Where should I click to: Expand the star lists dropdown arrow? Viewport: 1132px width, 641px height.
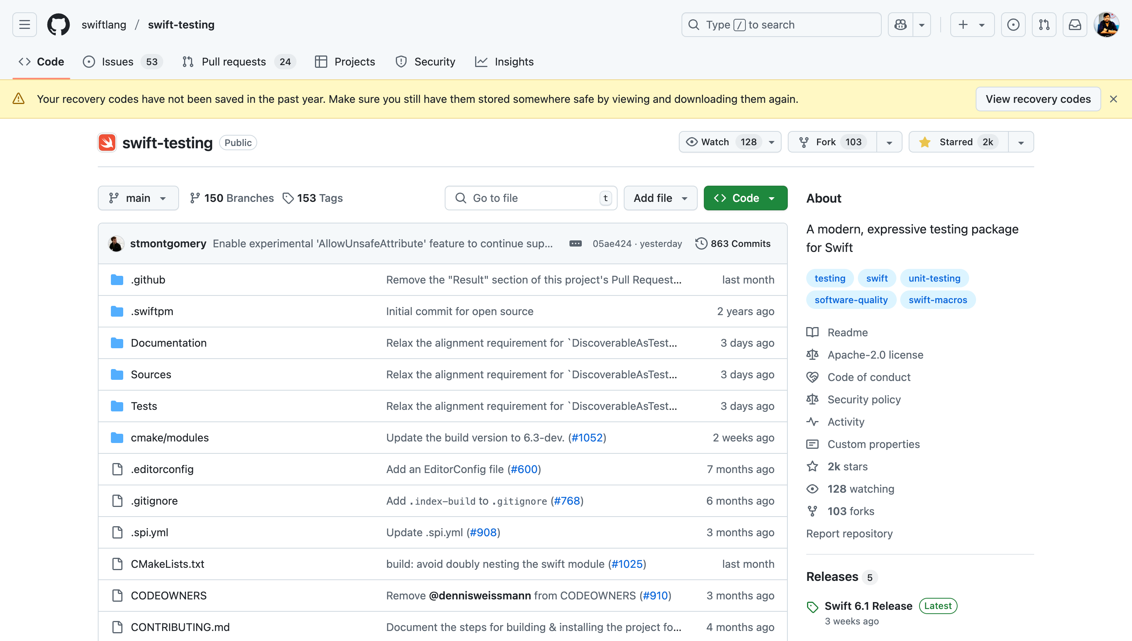(1021, 142)
